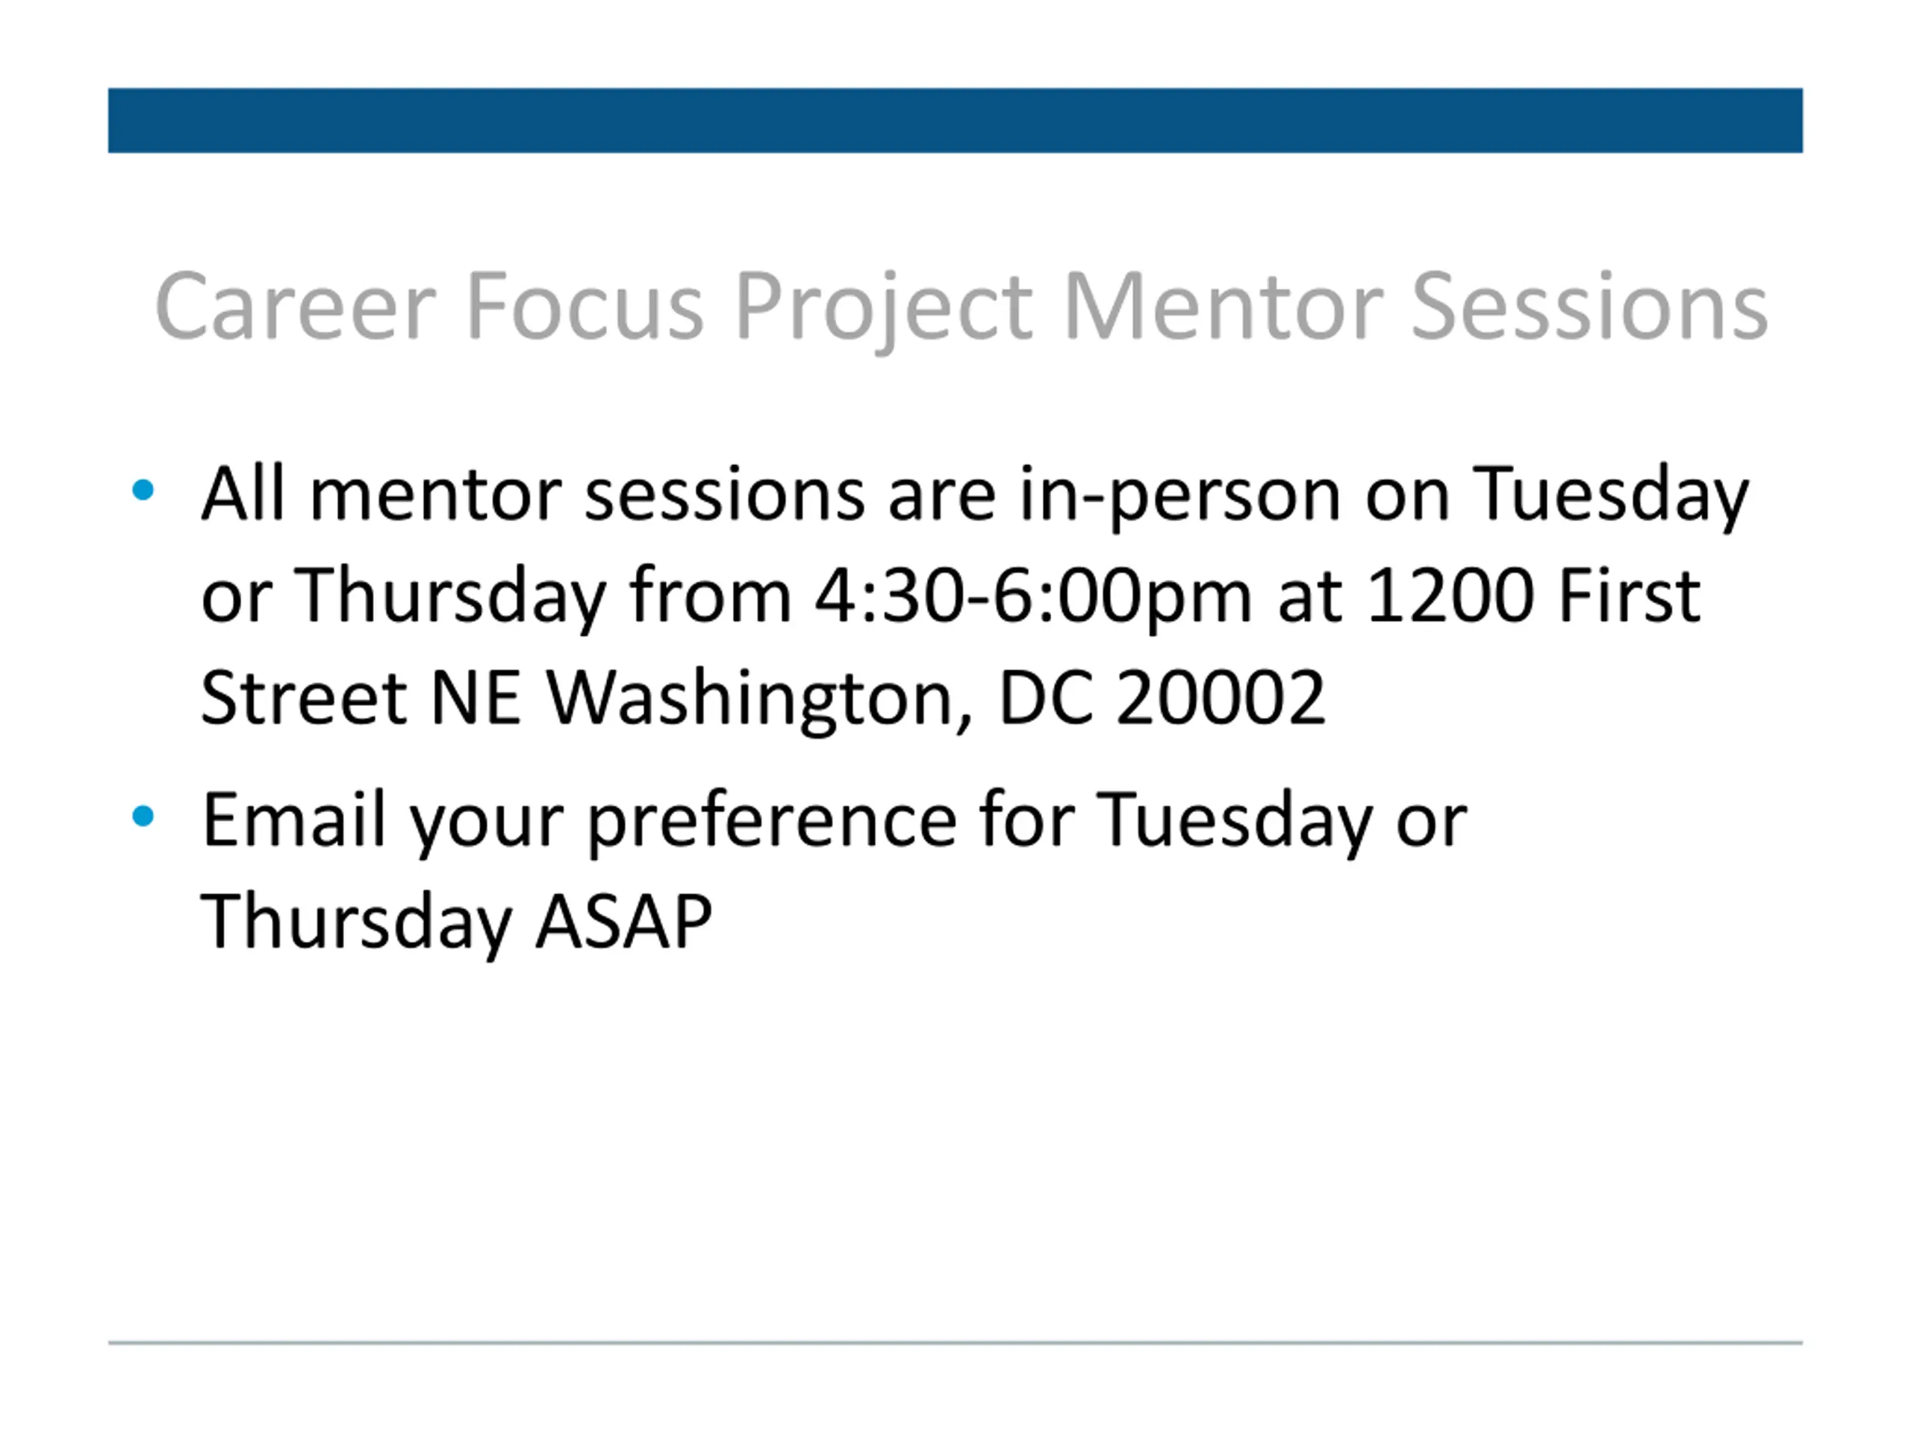
Task: Click the word ASAP
Action: click(625, 921)
